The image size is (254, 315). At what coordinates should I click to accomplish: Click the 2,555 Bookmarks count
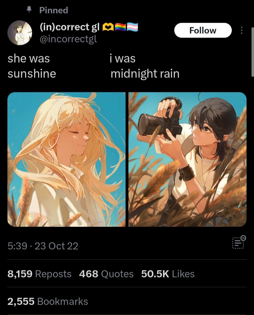tap(48, 301)
